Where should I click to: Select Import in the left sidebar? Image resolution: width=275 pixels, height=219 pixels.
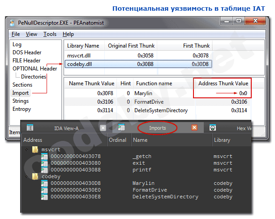tap(21, 93)
